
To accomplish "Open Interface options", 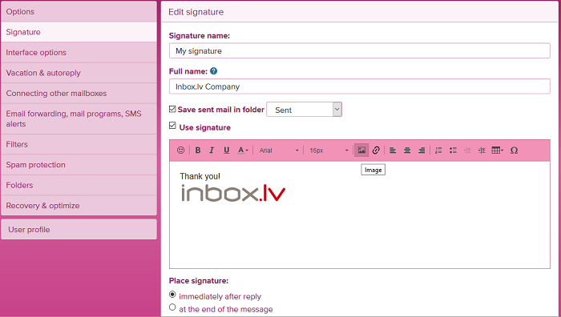I will point(79,53).
